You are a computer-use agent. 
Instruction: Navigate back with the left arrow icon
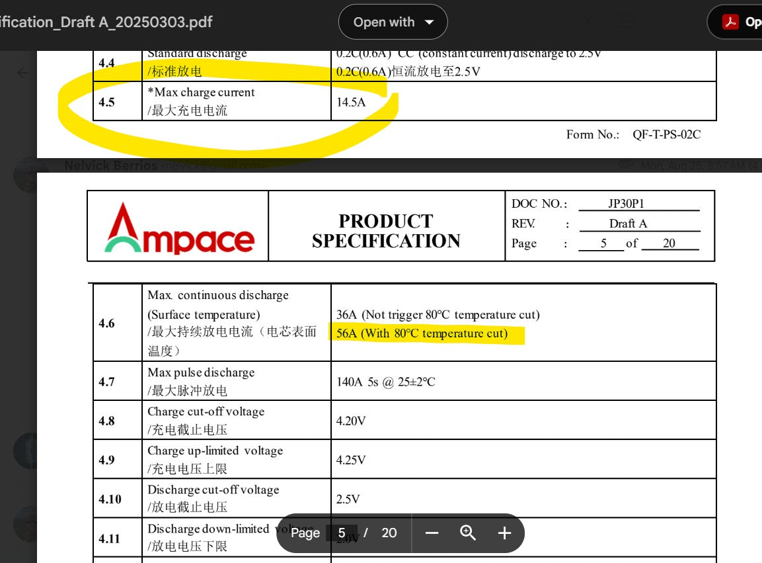click(x=23, y=73)
